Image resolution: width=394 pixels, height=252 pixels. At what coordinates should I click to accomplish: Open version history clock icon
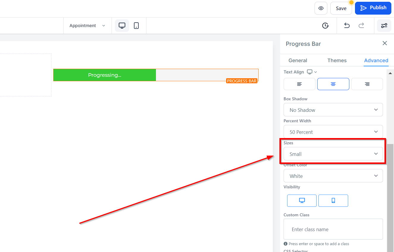325,26
